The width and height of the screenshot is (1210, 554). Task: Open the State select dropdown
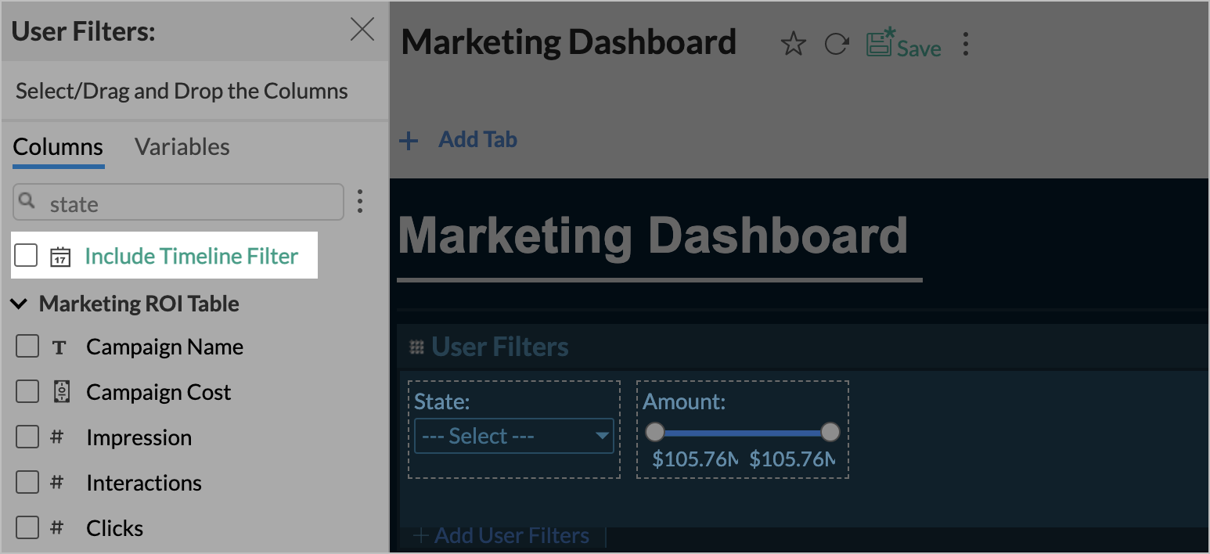point(513,436)
